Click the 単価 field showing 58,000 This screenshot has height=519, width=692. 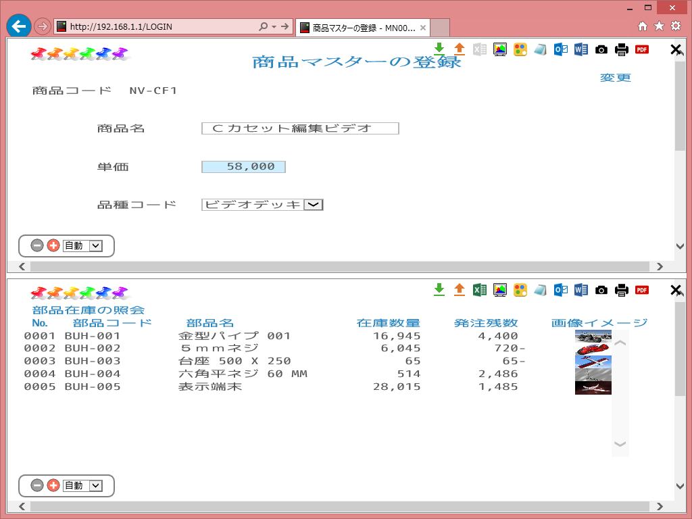click(243, 167)
